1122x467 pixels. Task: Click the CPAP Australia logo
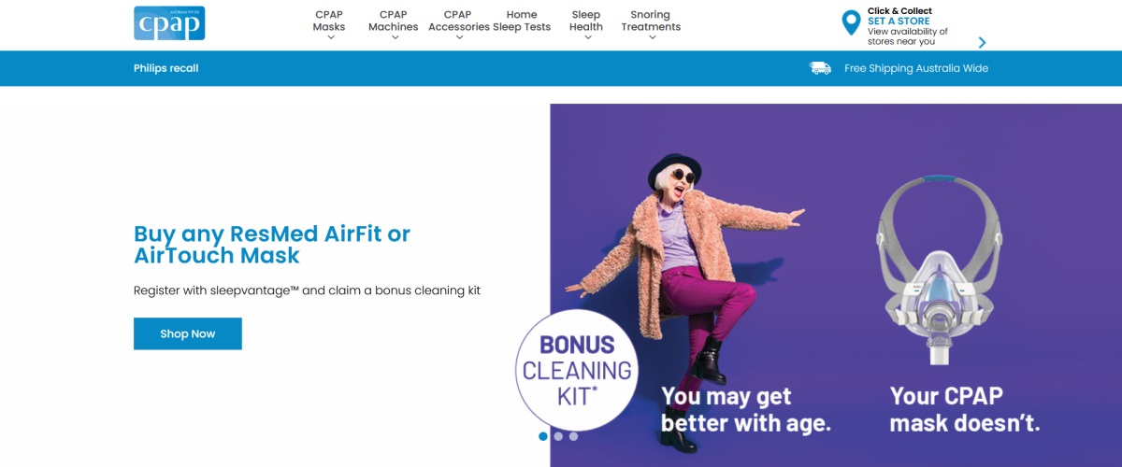pyautogui.click(x=169, y=23)
